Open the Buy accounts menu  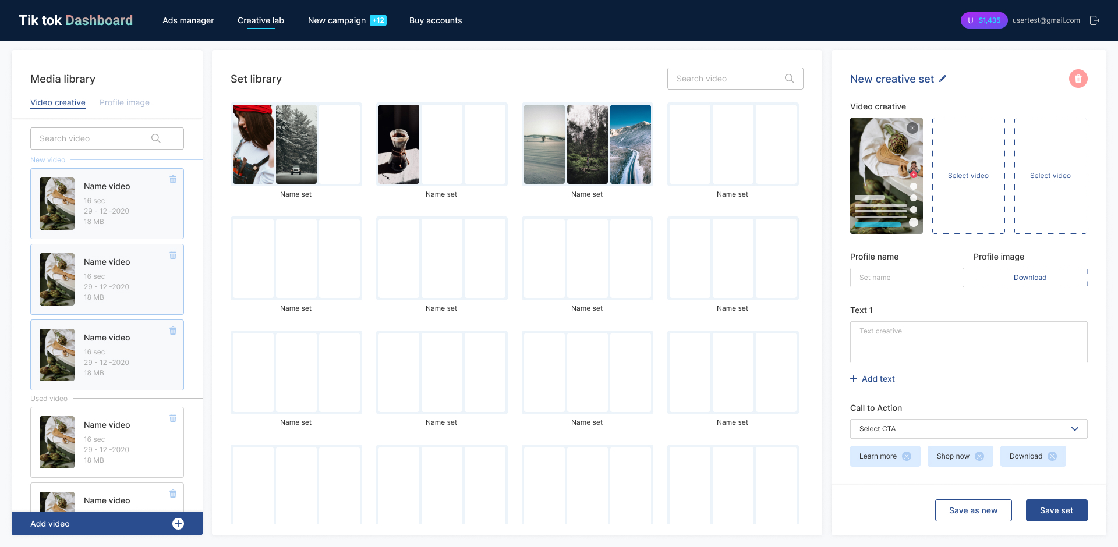point(436,20)
